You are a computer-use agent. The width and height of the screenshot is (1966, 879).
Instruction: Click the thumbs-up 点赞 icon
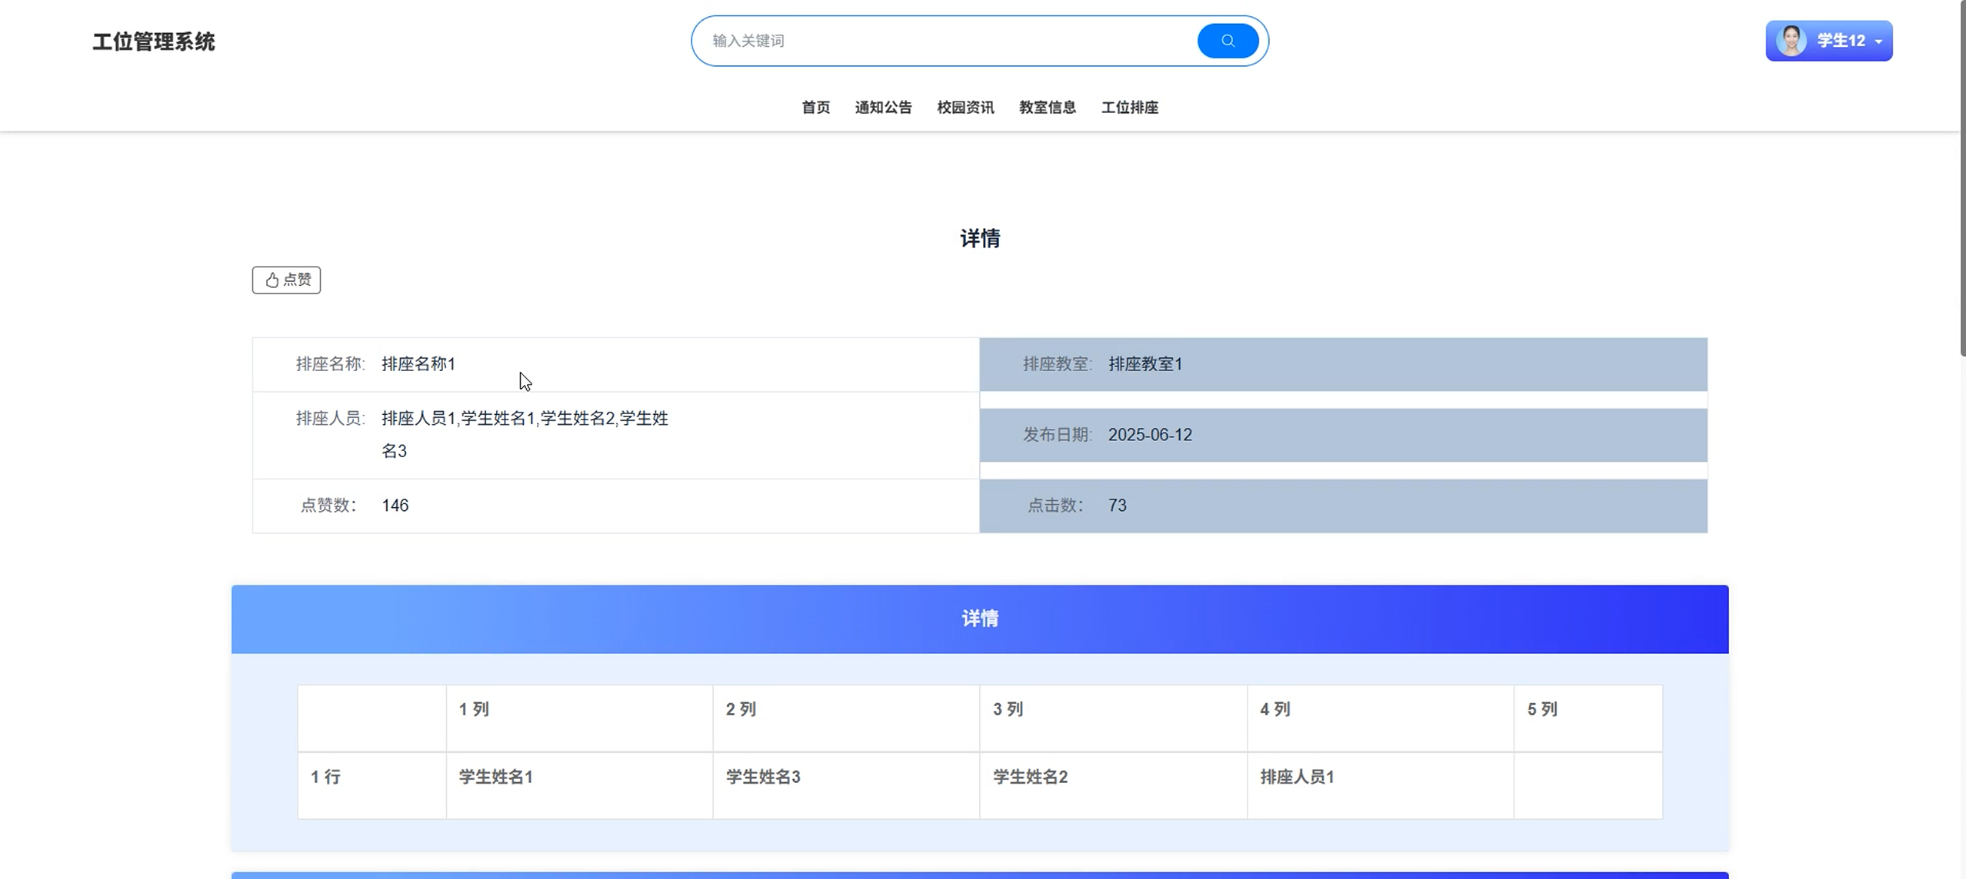[x=272, y=280]
